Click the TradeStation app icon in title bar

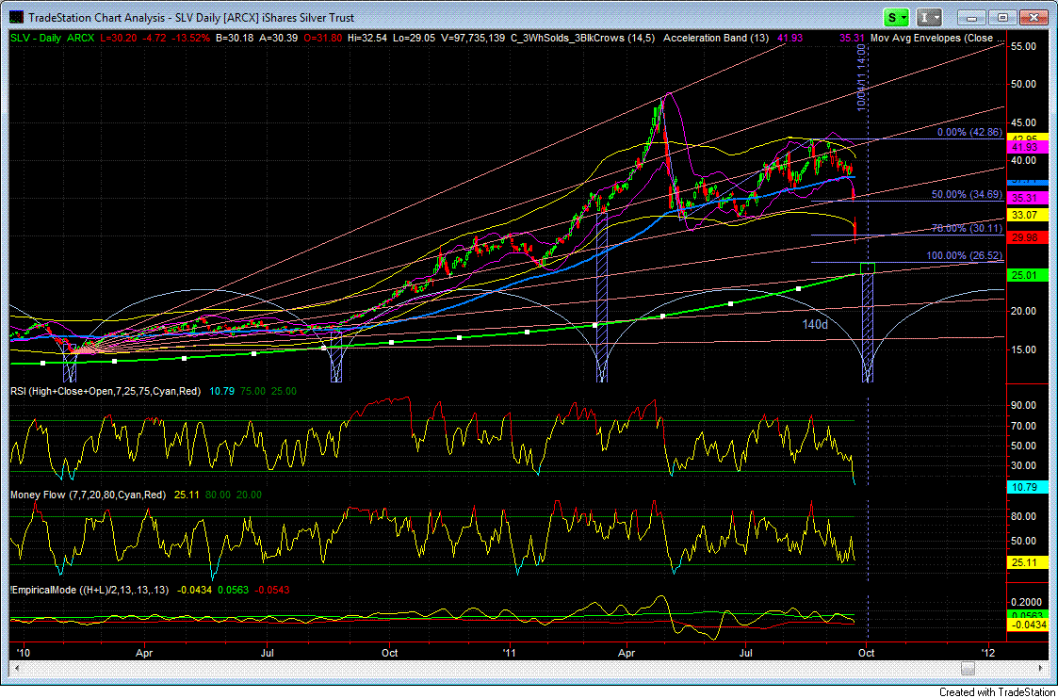pyautogui.click(x=18, y=18)
